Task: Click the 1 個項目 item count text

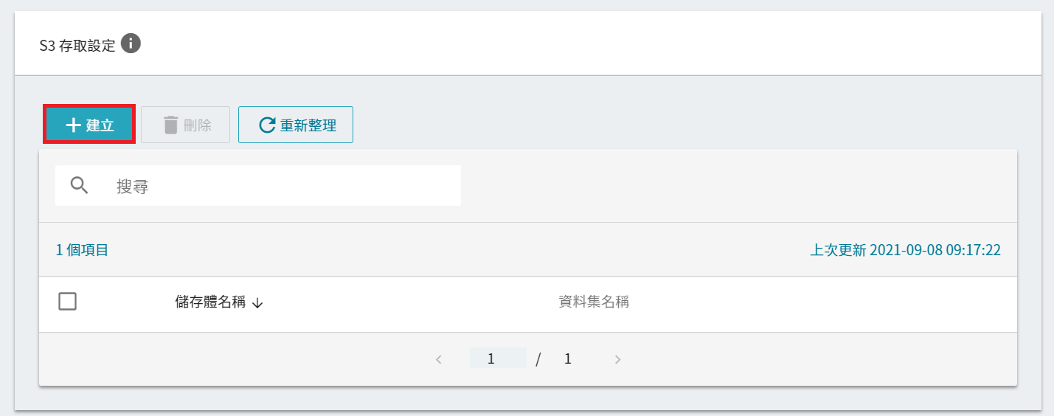Action: coord(83,250)
